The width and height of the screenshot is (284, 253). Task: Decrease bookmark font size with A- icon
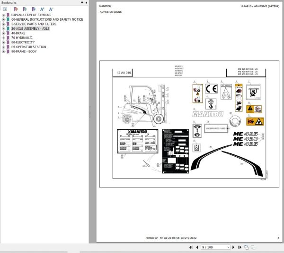51,9
